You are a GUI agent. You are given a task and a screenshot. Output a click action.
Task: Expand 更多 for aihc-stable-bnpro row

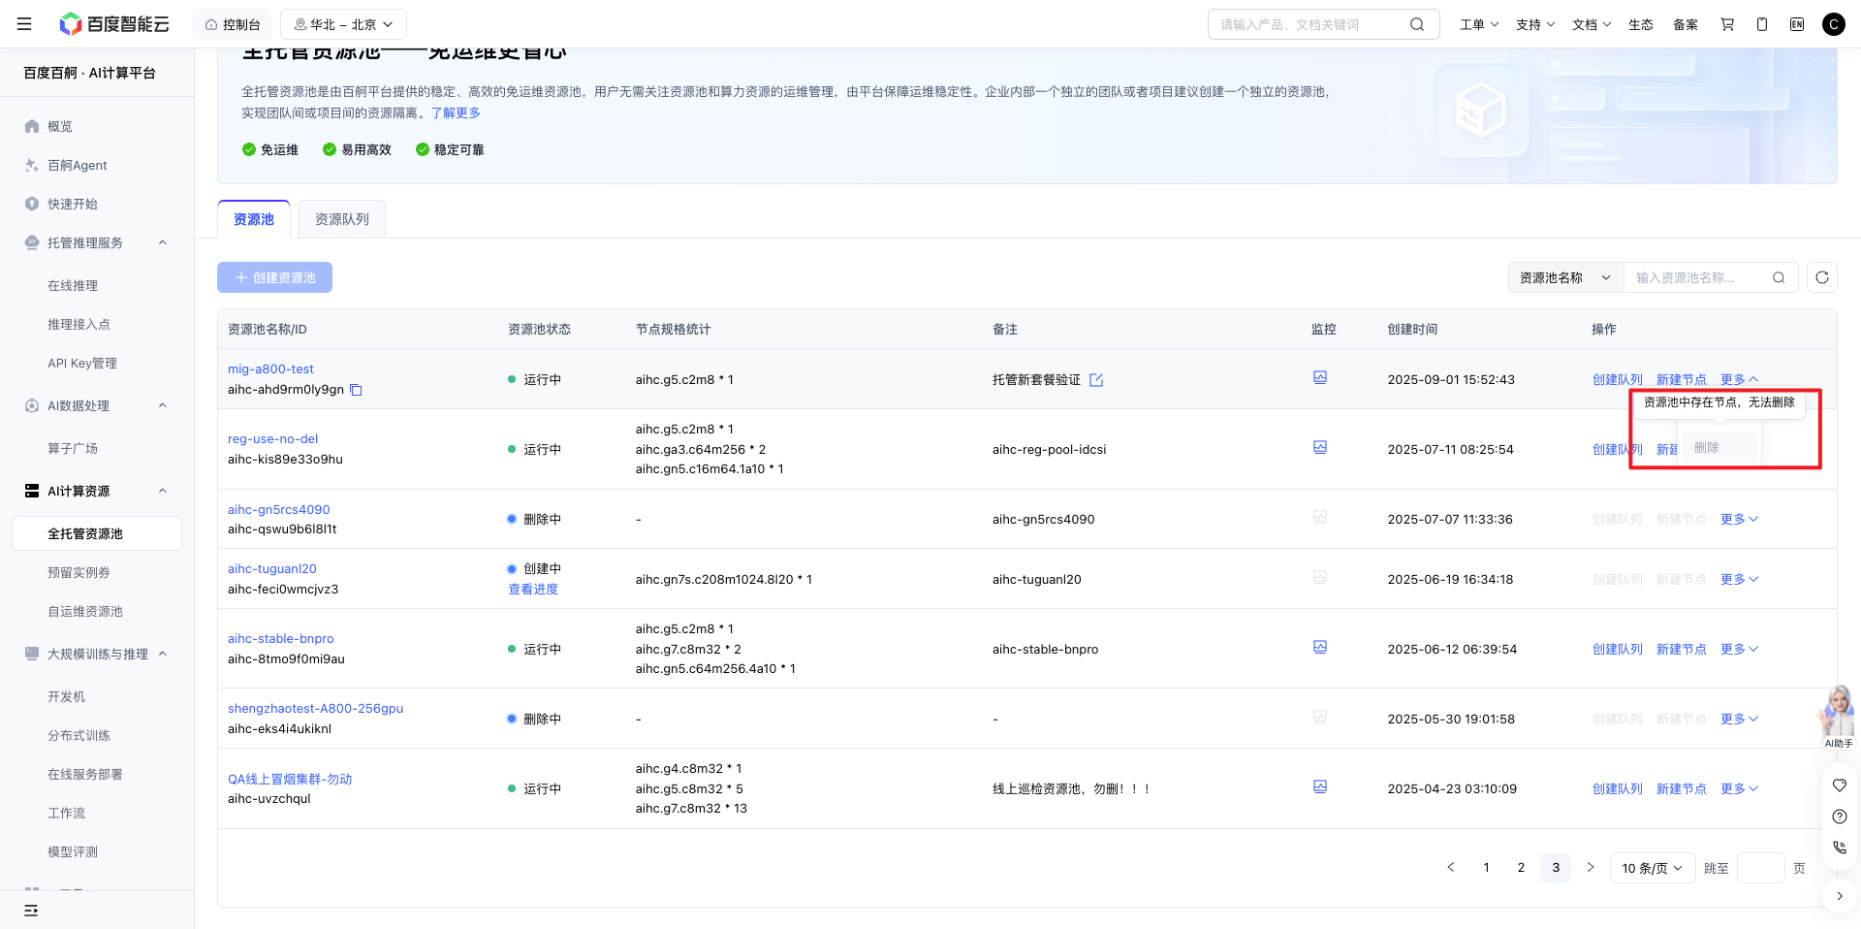coord(1739,649)
